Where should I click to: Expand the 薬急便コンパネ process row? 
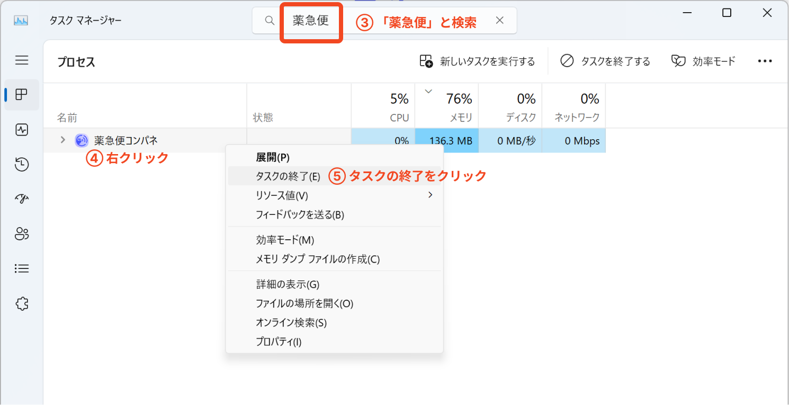pos(62,140)
